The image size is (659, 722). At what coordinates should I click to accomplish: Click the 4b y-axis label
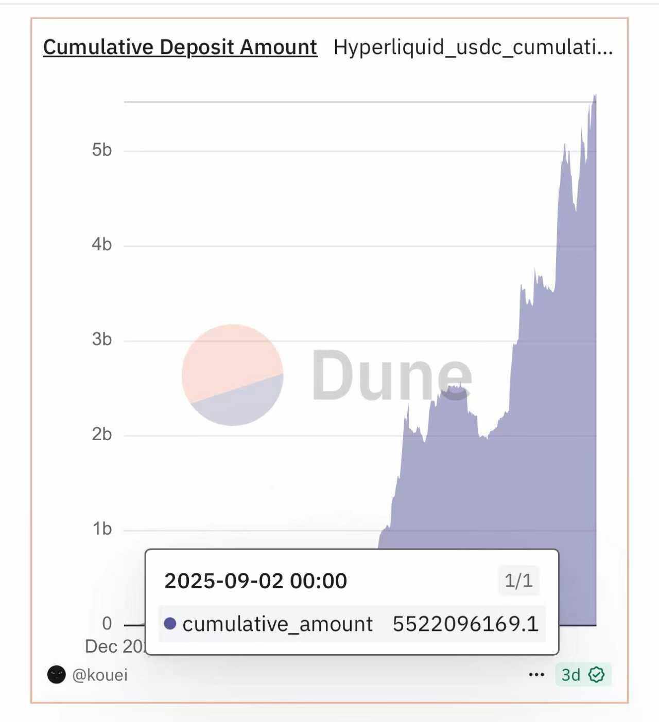pos(102,244)
